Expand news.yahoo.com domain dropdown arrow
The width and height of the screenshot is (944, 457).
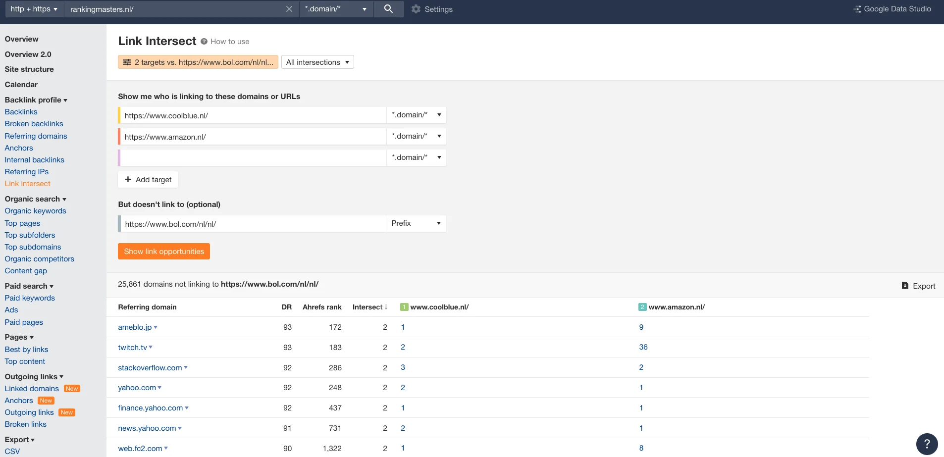(x=180, y=428)
